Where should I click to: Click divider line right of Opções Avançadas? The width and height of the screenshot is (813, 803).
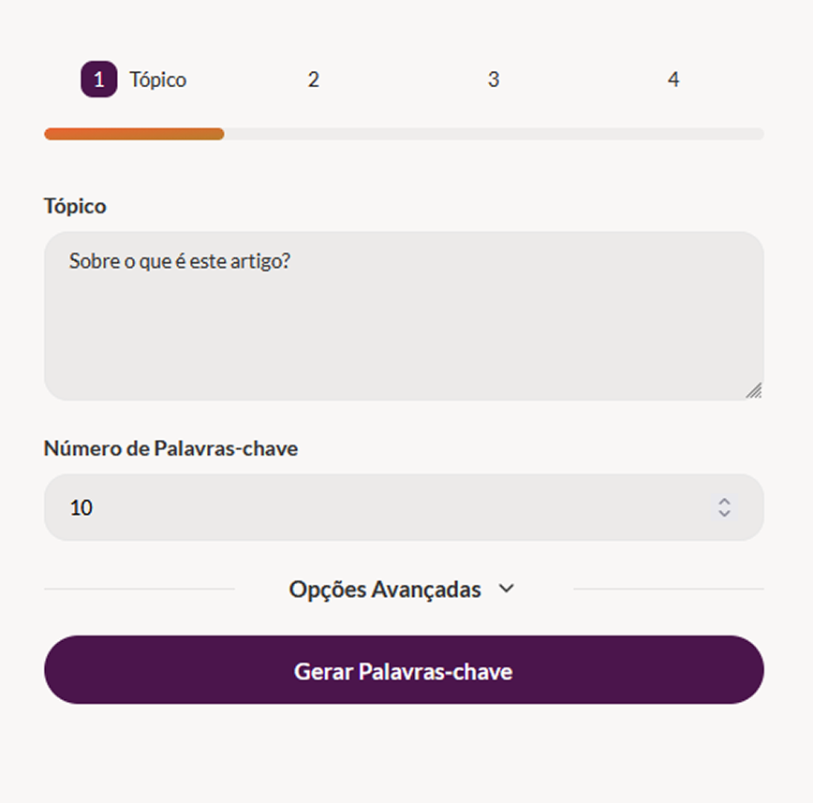(668, 589)
